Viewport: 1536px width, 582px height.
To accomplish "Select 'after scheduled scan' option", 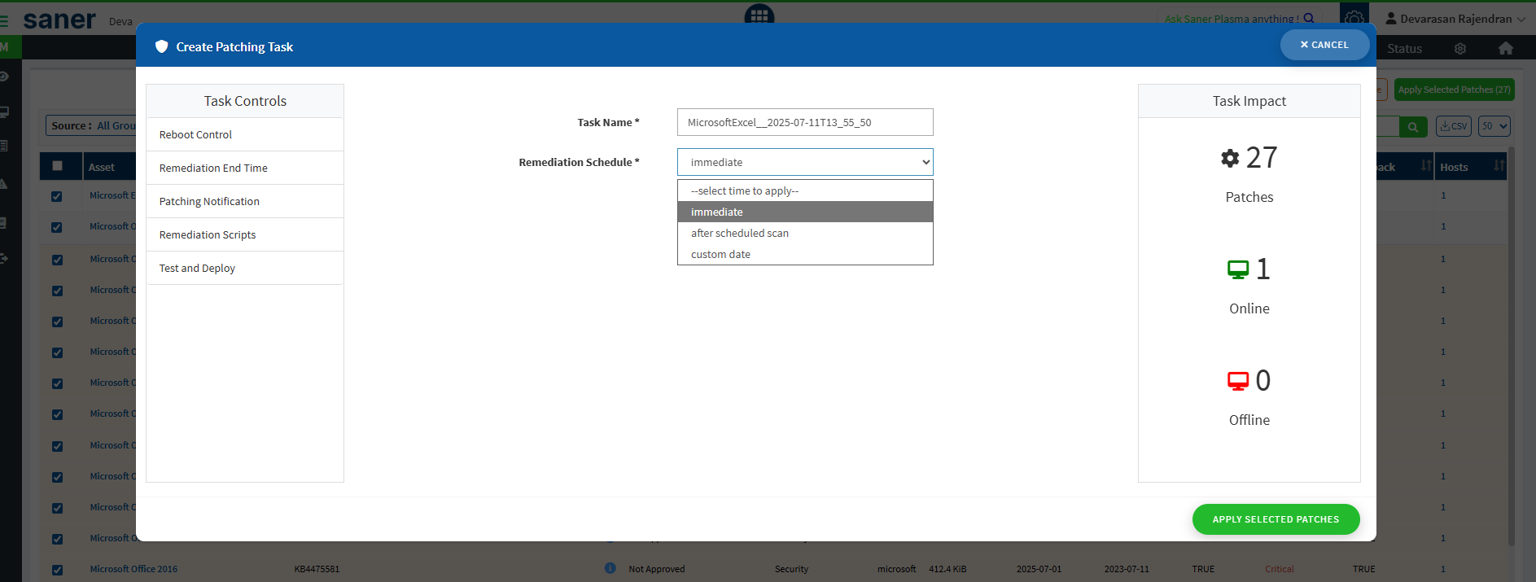I will 805,233.
